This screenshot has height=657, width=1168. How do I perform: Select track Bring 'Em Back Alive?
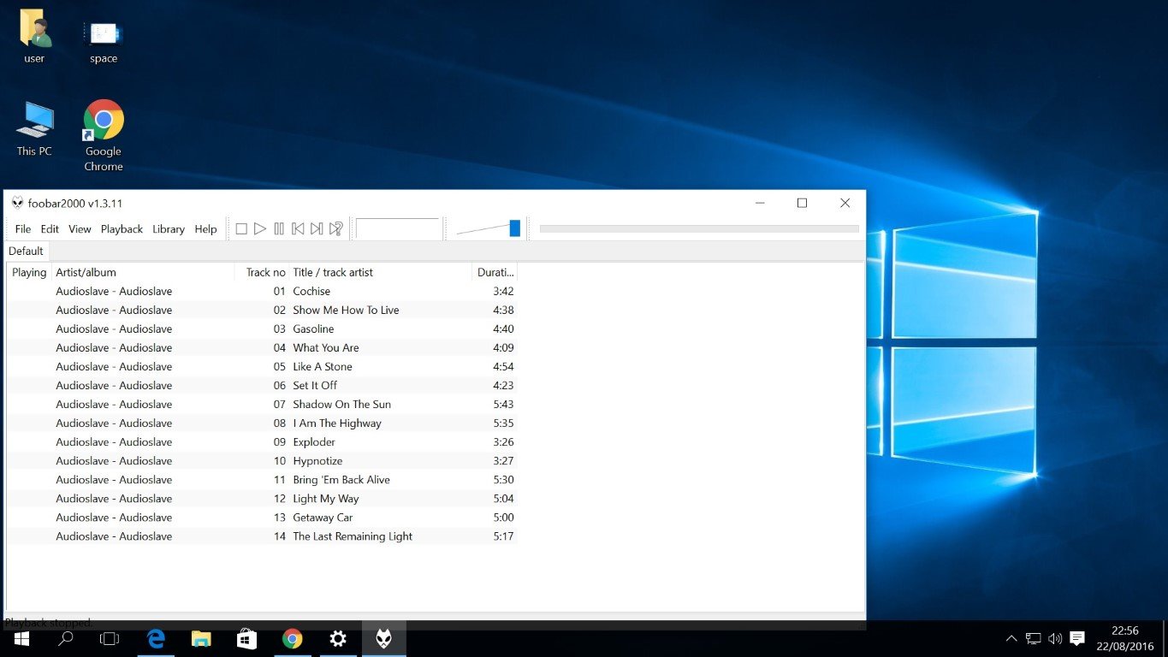[262, 479]
